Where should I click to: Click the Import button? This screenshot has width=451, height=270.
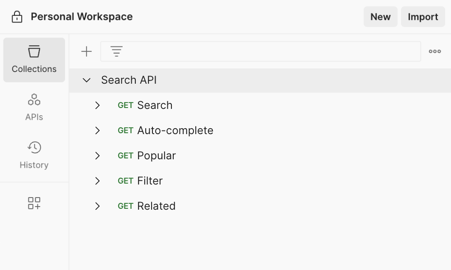(423, 17)
